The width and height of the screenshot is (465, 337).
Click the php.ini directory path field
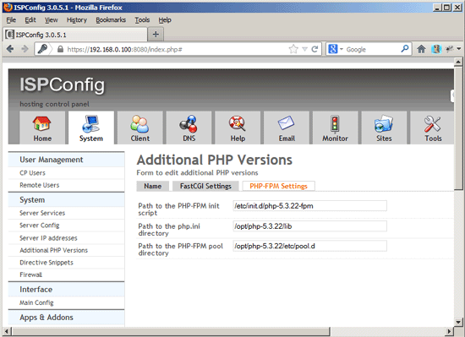[x=310, y=226]
